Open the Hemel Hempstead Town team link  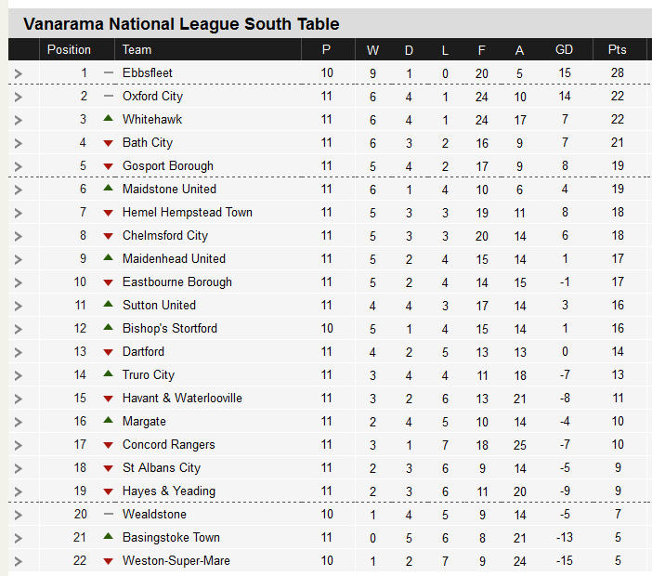pyautogui.click(x=187, y=213)
